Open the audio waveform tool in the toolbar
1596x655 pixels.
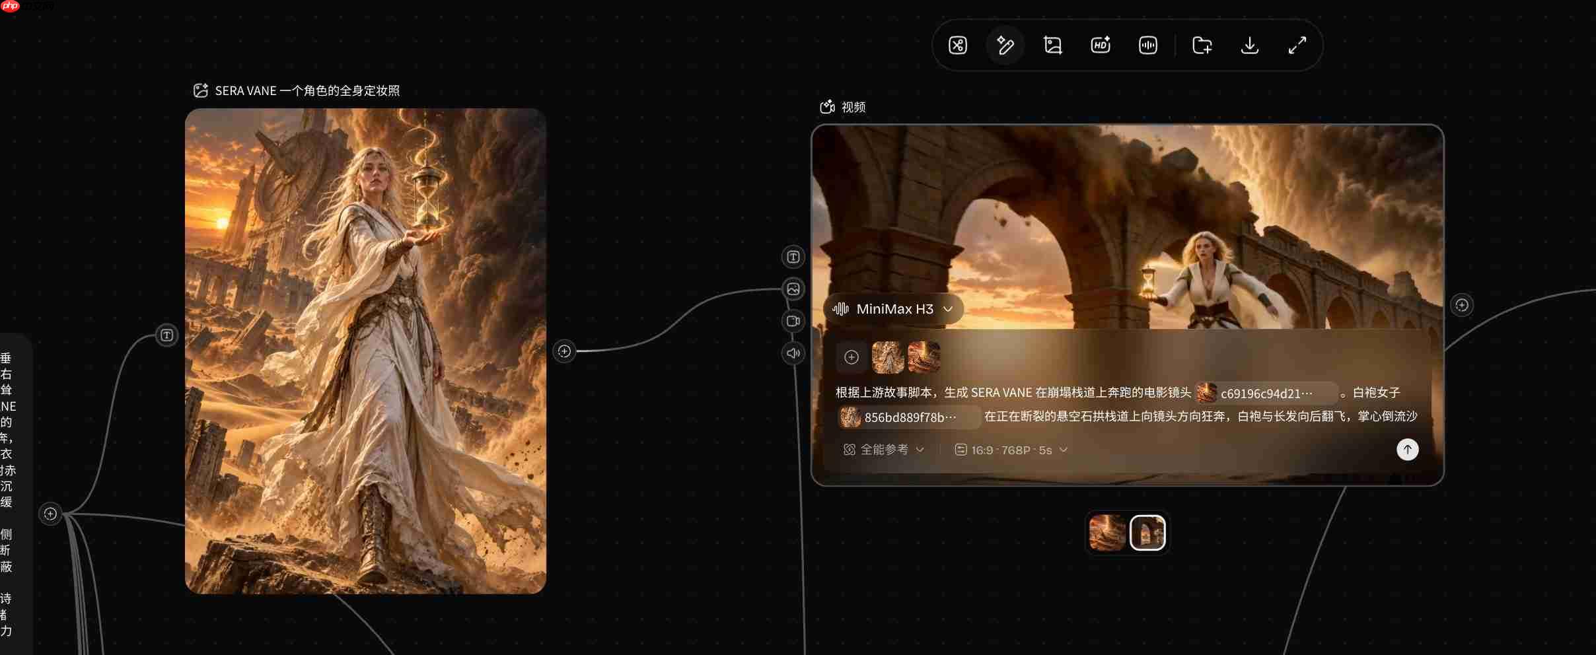(x=1147, y=45)
